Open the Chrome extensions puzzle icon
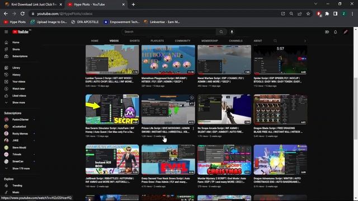 click(x=327, y=13)
